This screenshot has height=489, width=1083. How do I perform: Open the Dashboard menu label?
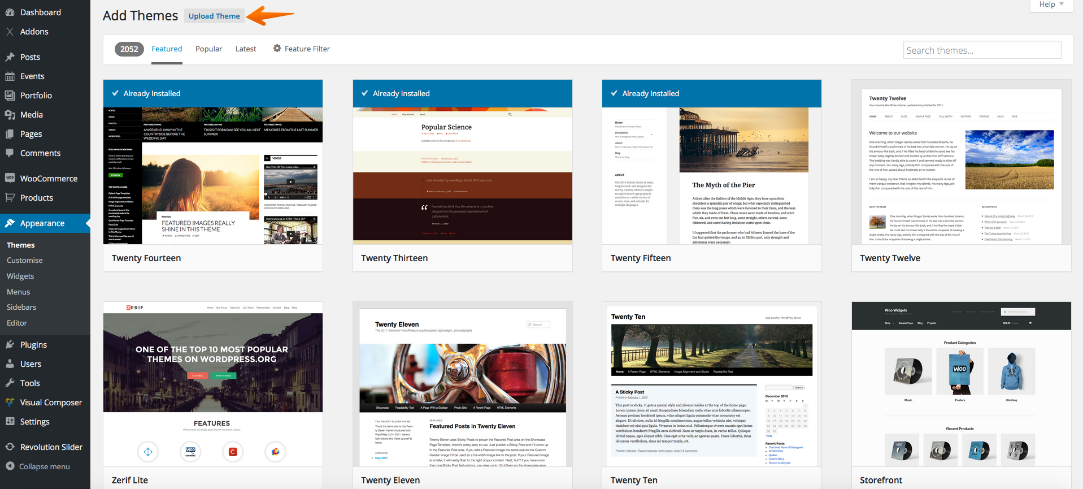coord(41,12)
